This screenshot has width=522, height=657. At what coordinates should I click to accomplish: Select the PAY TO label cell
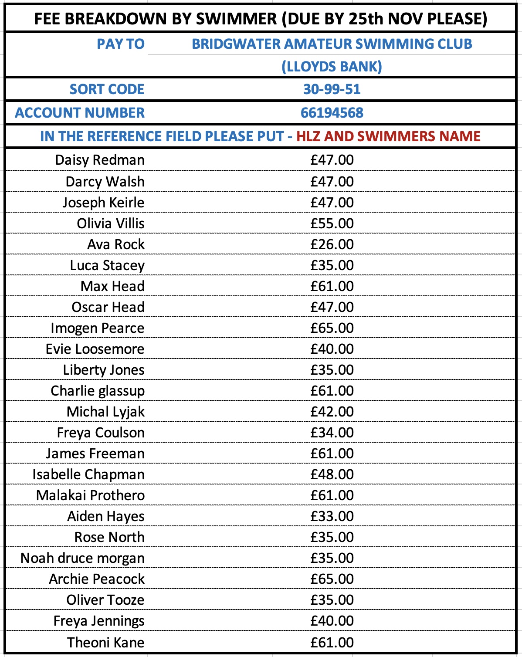tap(120, 44)
